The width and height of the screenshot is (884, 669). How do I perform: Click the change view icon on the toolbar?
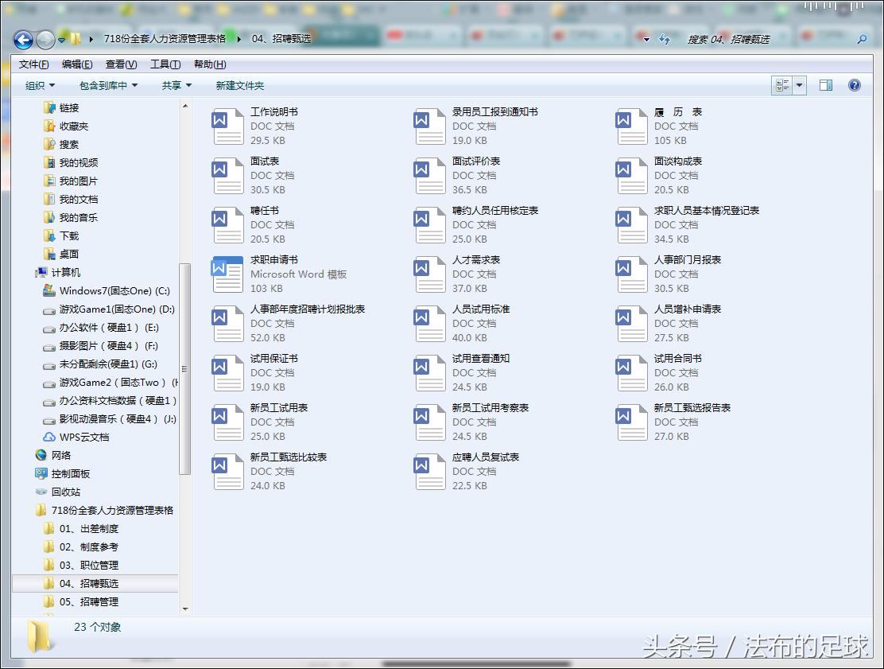tap(783, 85)
